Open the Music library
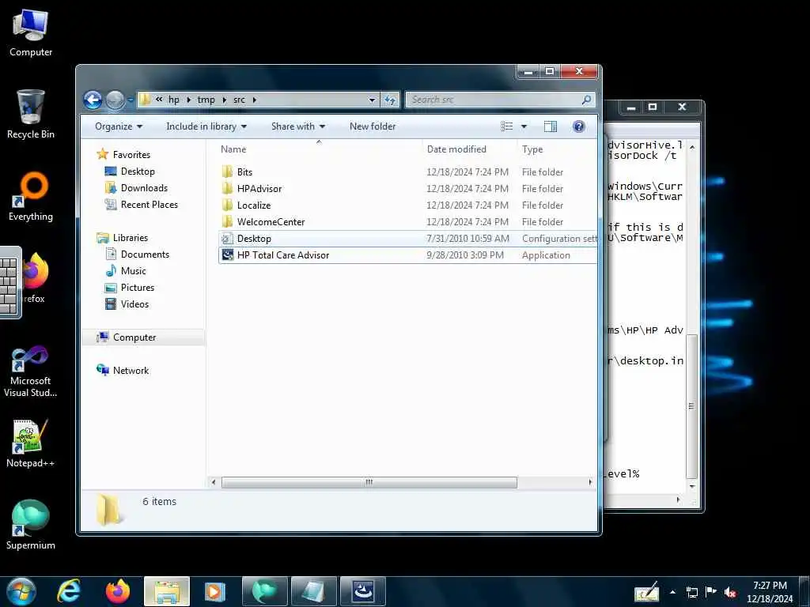Screen dimensions: 810x607 coord(133,270)
